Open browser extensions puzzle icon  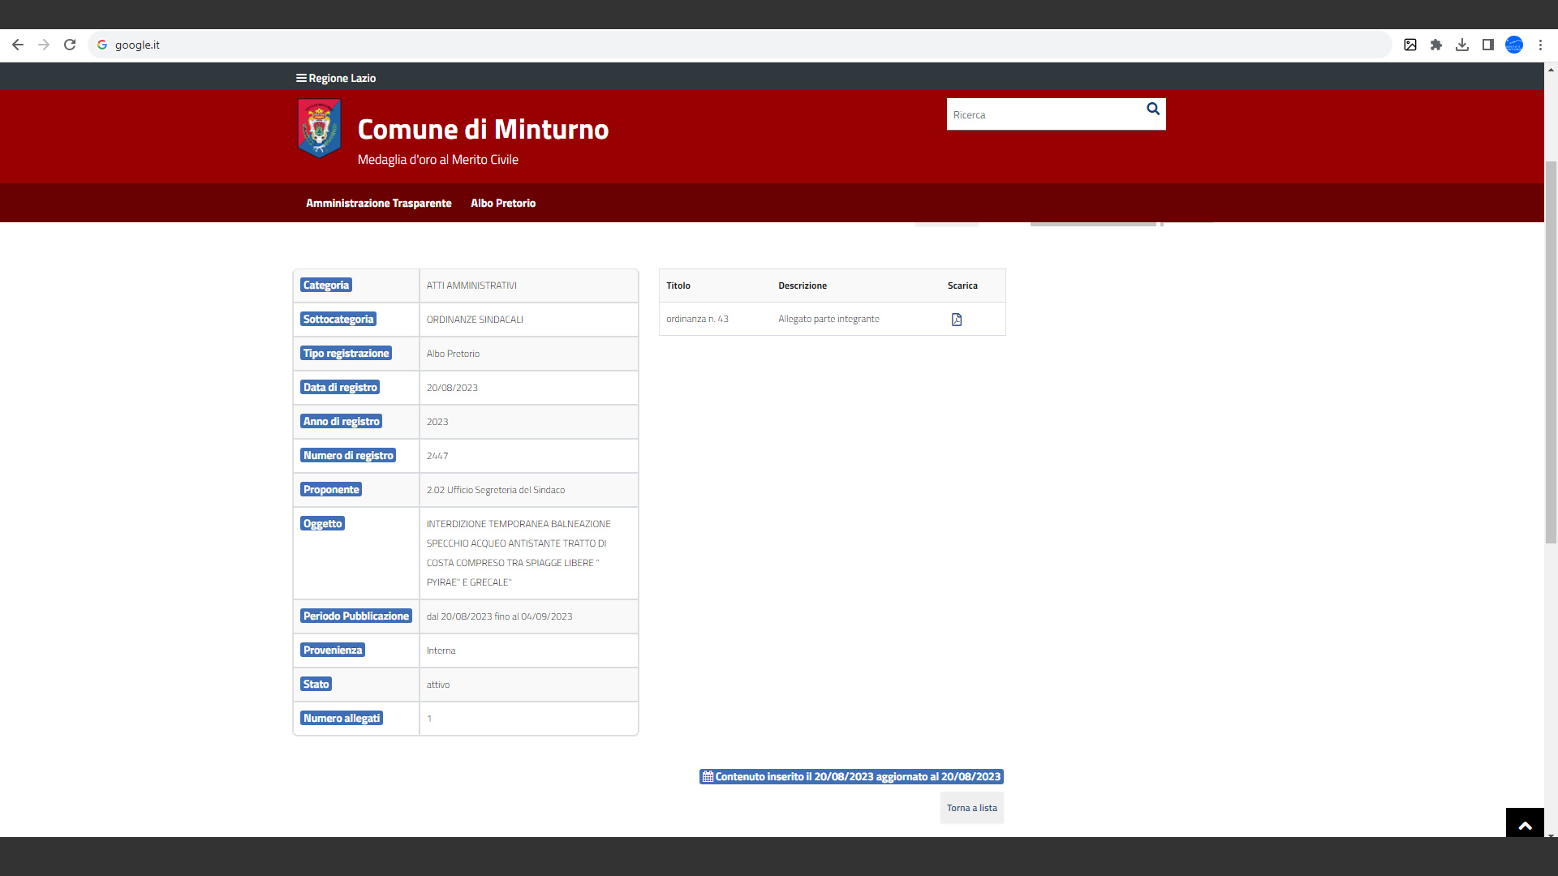pos(1436,45)
